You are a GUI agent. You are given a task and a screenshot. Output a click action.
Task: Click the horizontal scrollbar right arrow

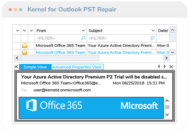click(x=166, y=58)
